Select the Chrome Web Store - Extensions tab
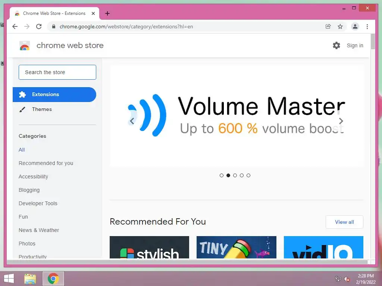Viewport: 382px width, 286px height. (54, 13)
